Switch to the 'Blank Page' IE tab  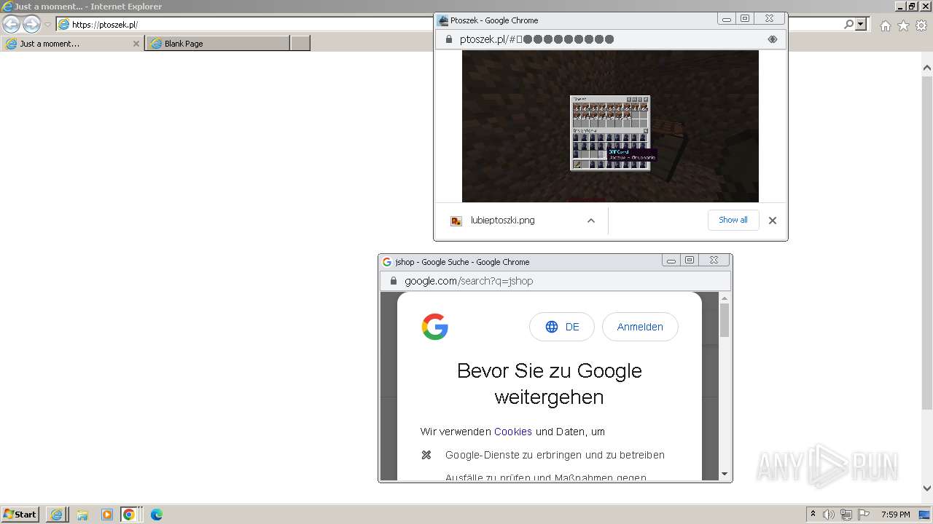[217, 44]
